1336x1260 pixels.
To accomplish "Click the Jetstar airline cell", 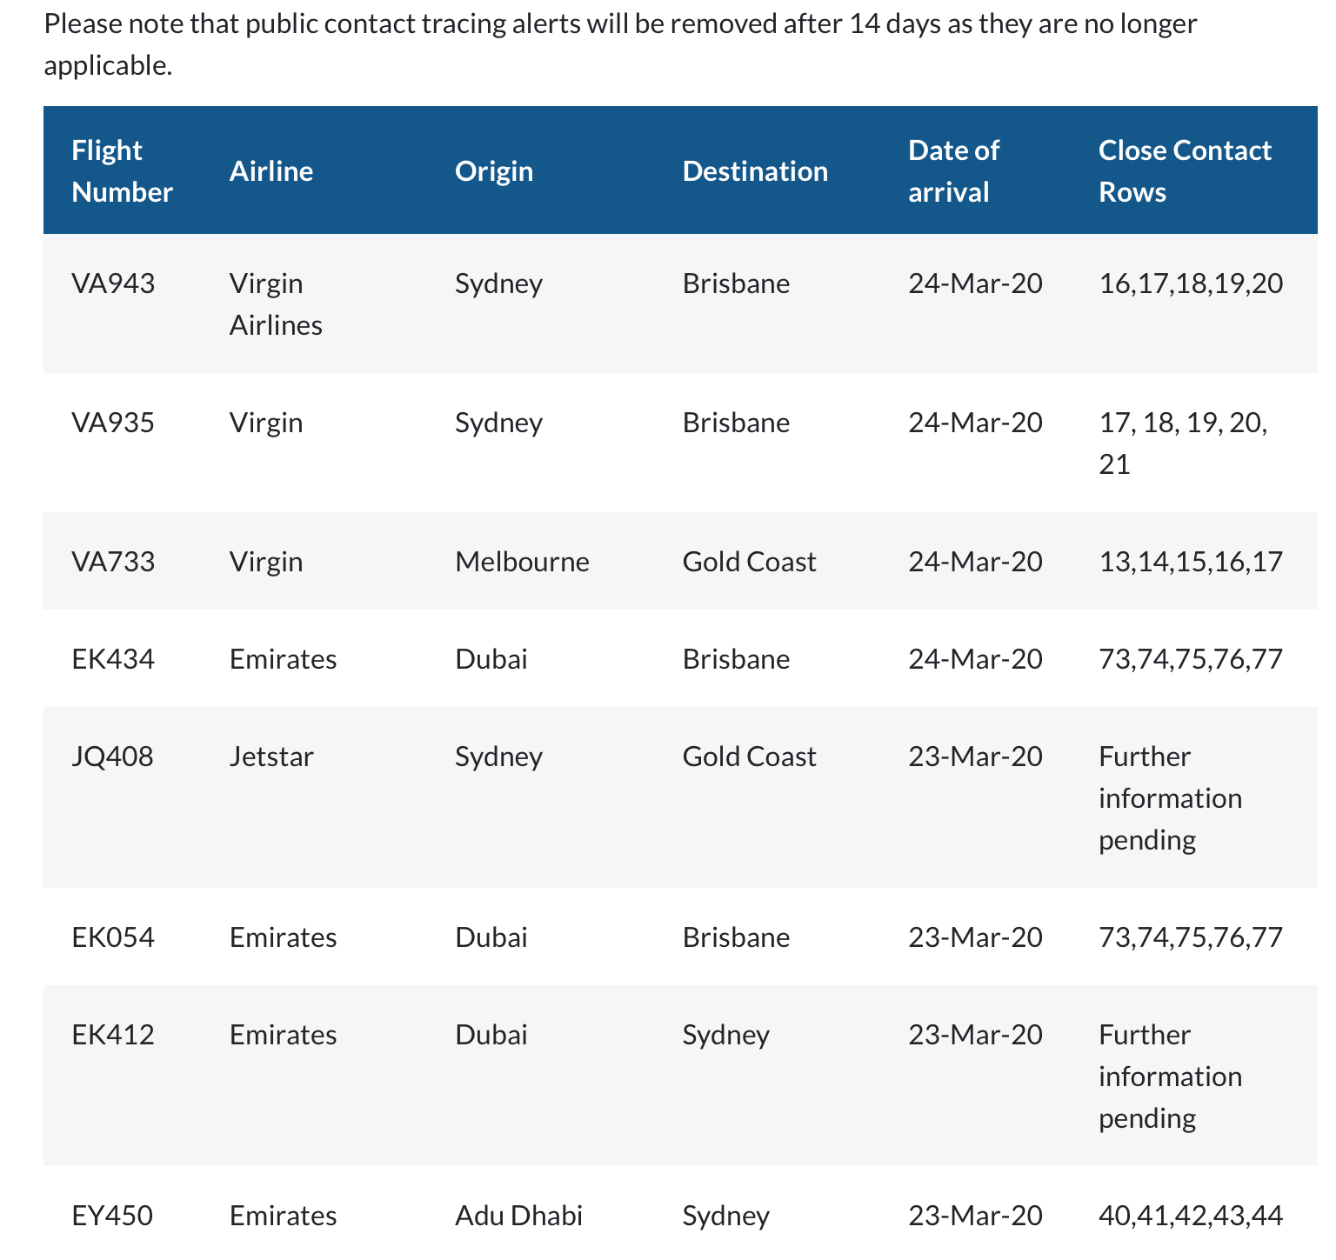I will pyautogui.click(x=271, y=757).
